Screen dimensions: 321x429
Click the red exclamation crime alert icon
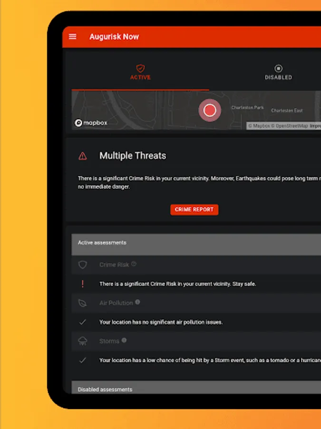coord(82,284)
